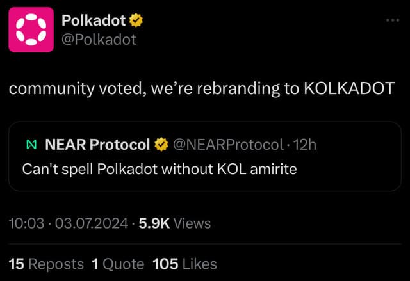The image size is (410, 281).
Task: Open the quoted NEAR Protocol tweet card
Action: [205, 156]
